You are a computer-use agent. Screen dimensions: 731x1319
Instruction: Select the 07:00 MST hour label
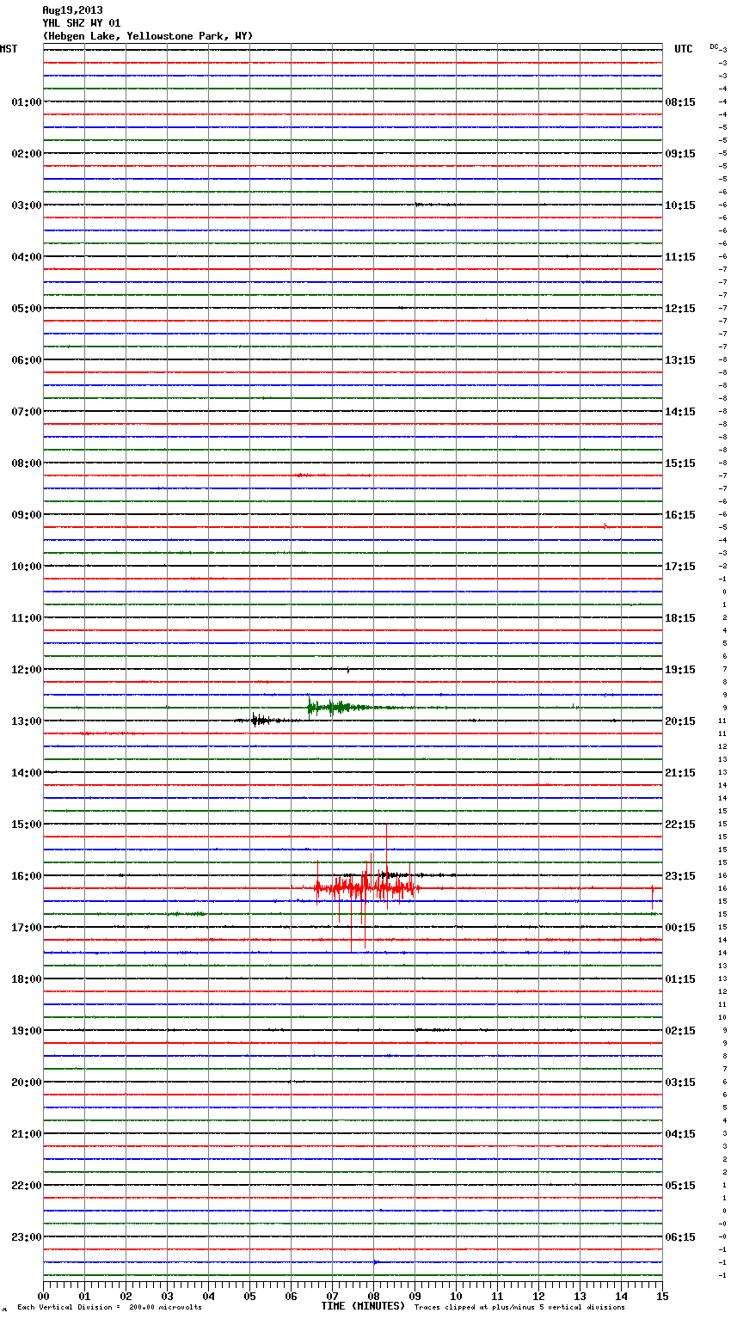[27, 412]
